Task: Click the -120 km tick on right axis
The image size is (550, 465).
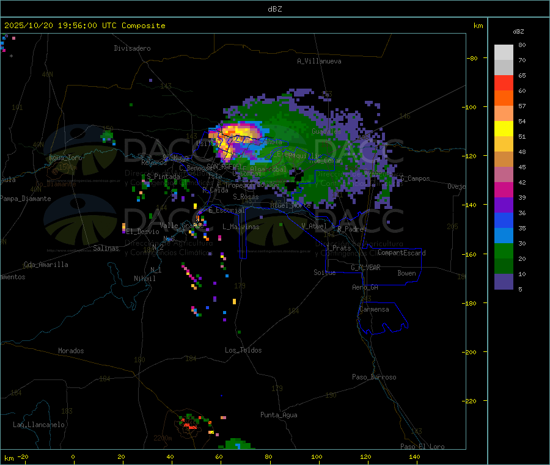Action: pos(471,156)
